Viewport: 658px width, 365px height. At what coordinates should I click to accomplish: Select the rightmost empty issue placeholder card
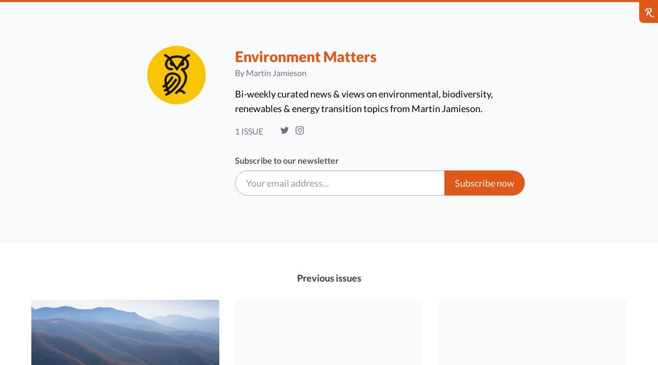(x=533, y=332)
